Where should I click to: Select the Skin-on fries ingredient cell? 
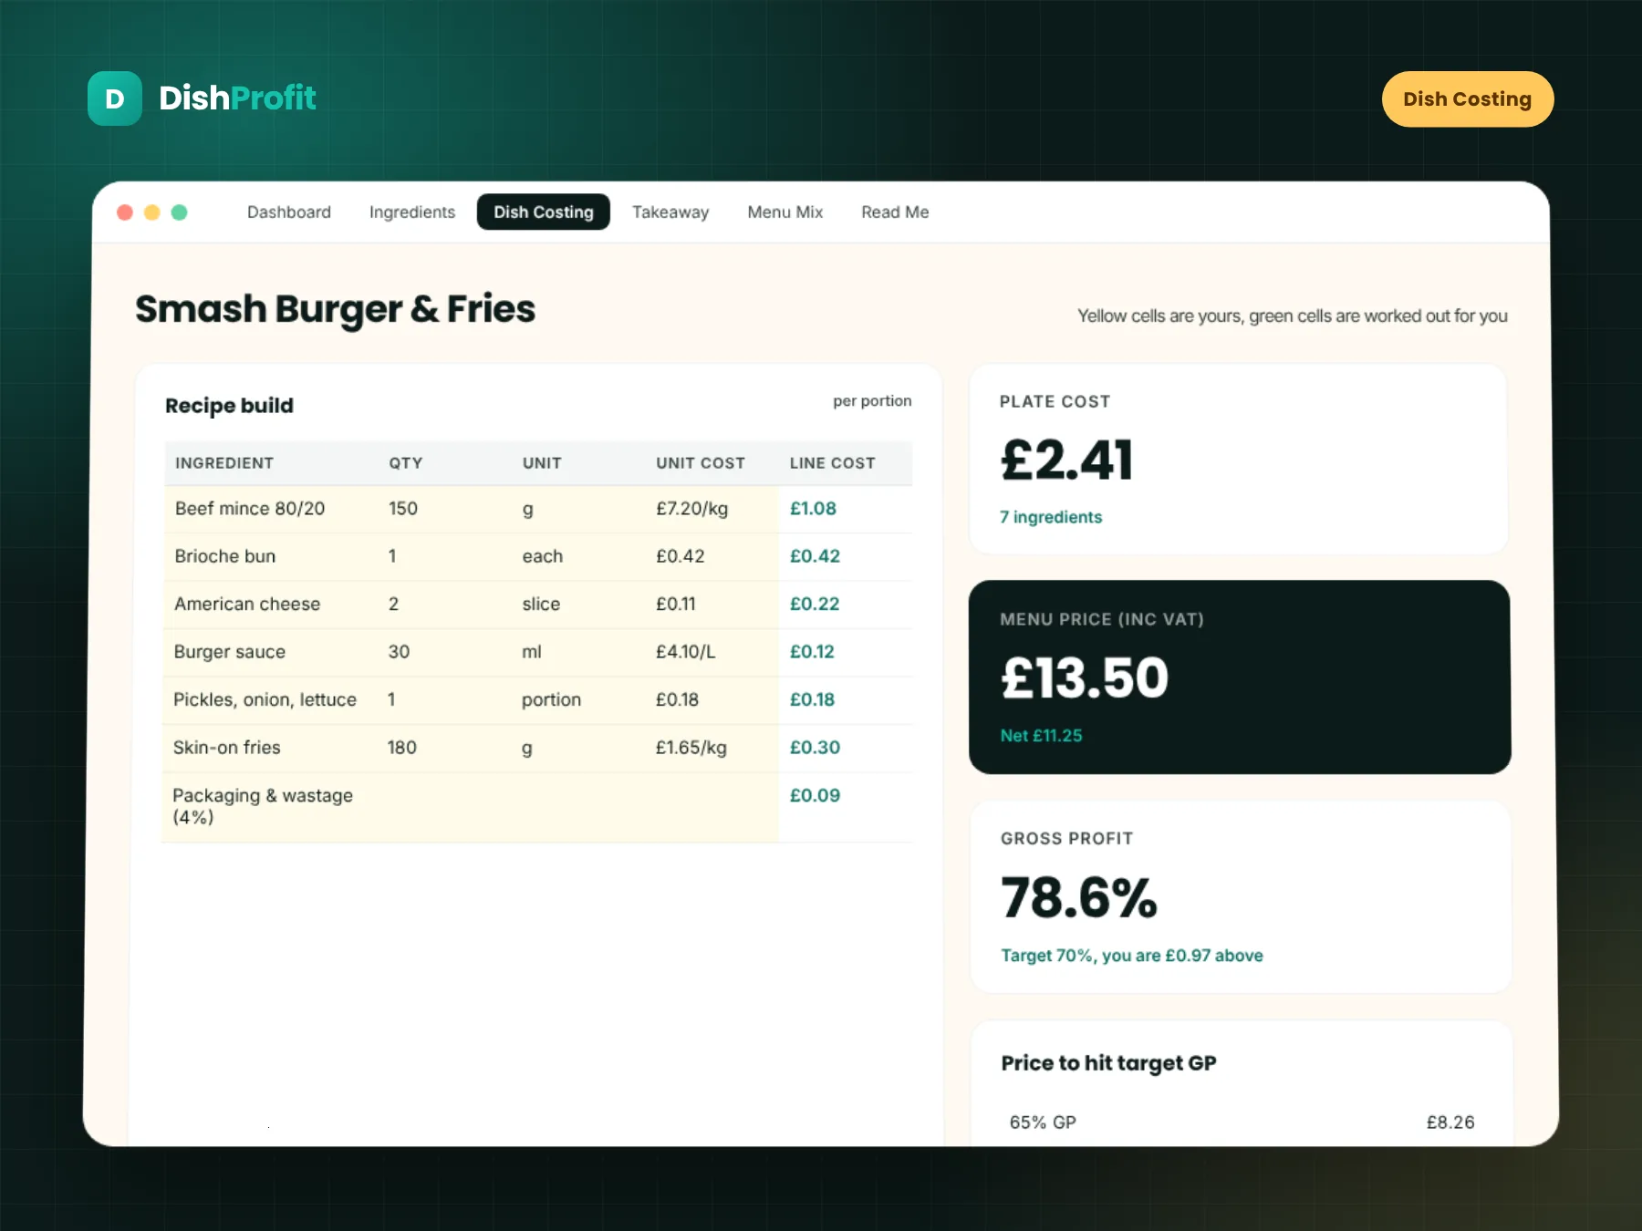coord(227,748)
